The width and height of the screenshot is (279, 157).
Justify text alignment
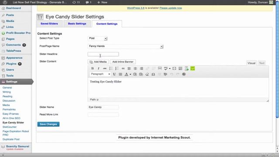[120, 74]
